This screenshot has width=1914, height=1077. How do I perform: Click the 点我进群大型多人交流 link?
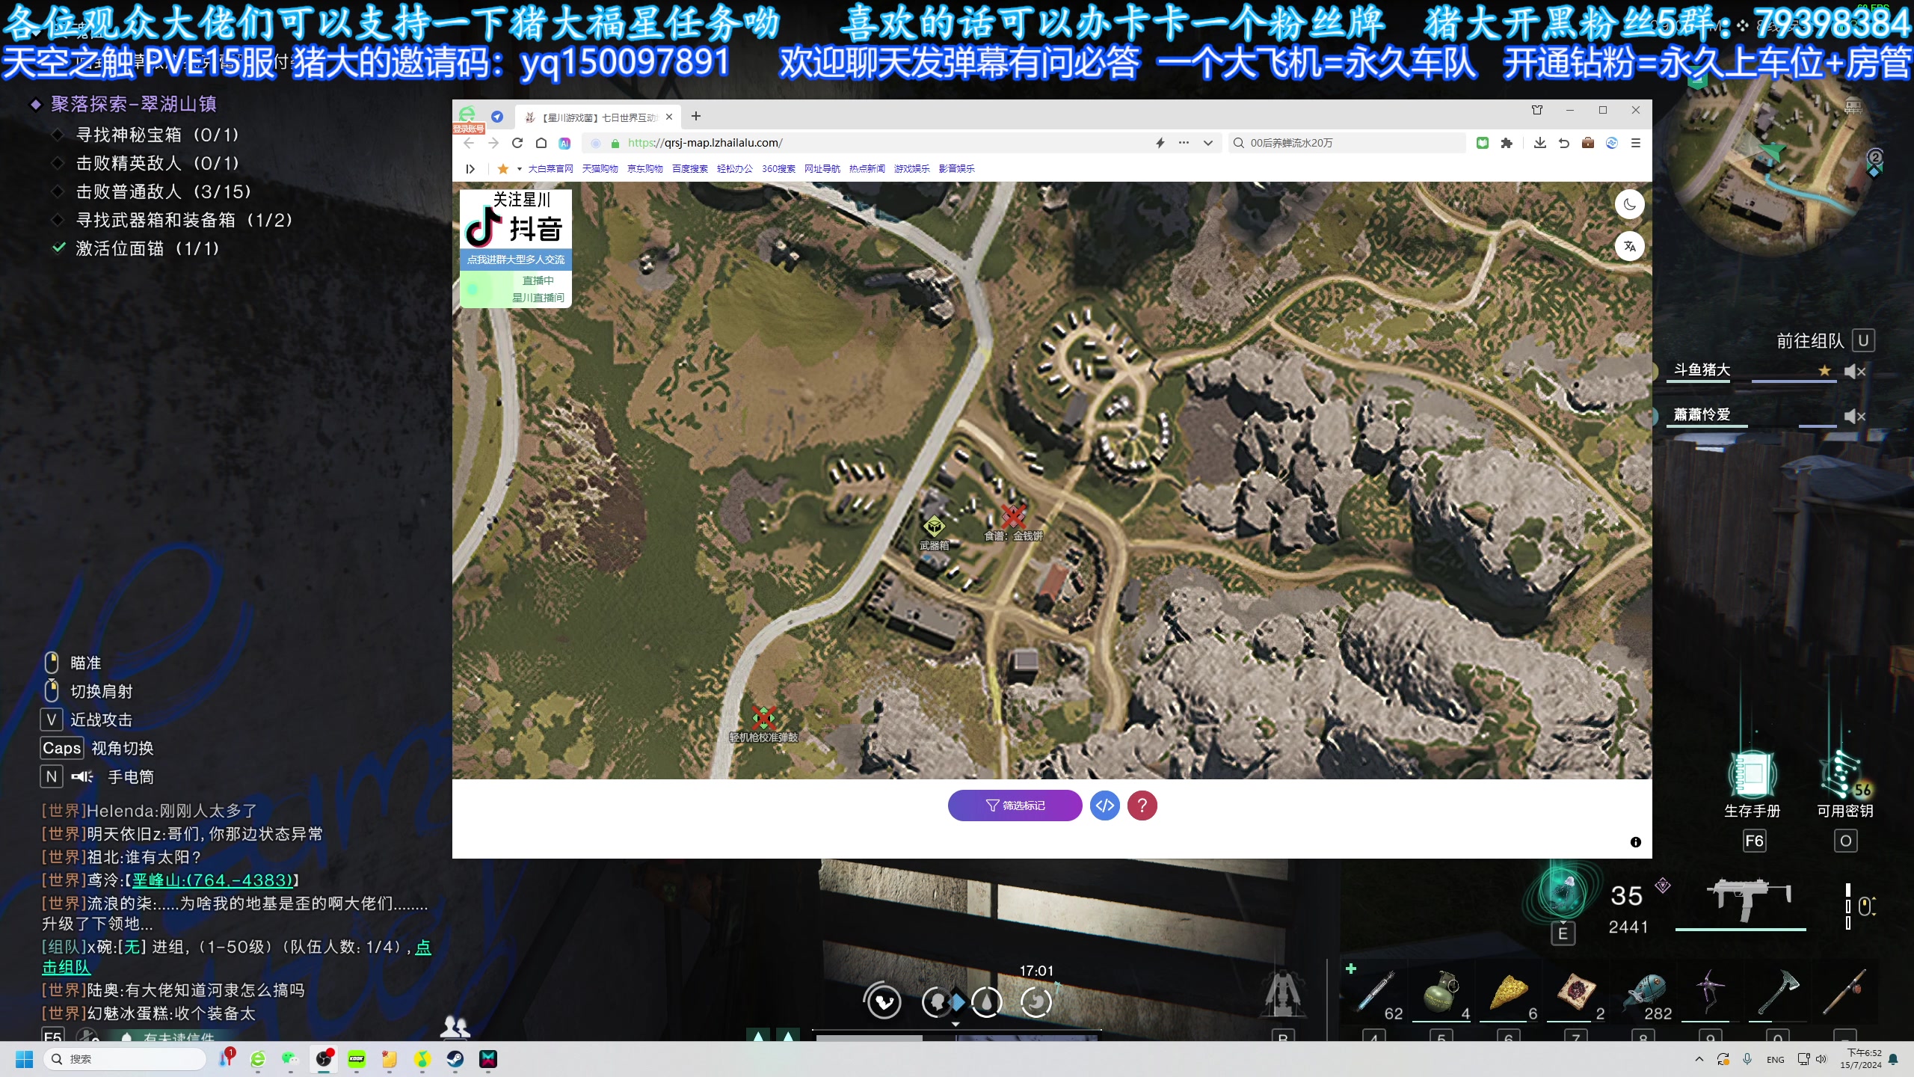pos(516,260)
